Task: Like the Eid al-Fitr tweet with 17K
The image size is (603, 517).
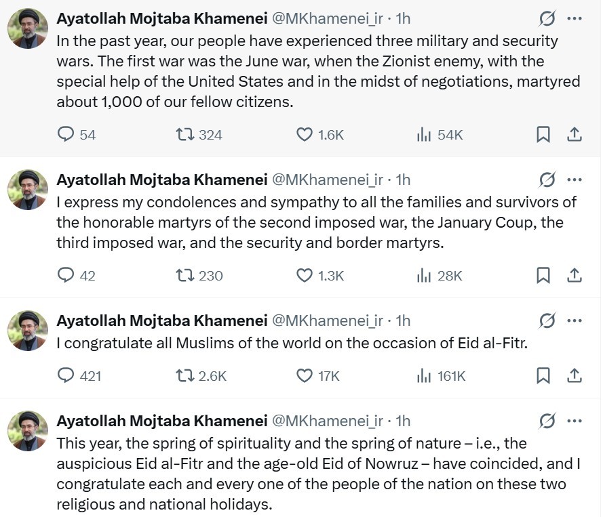Action: click(305, 375)
